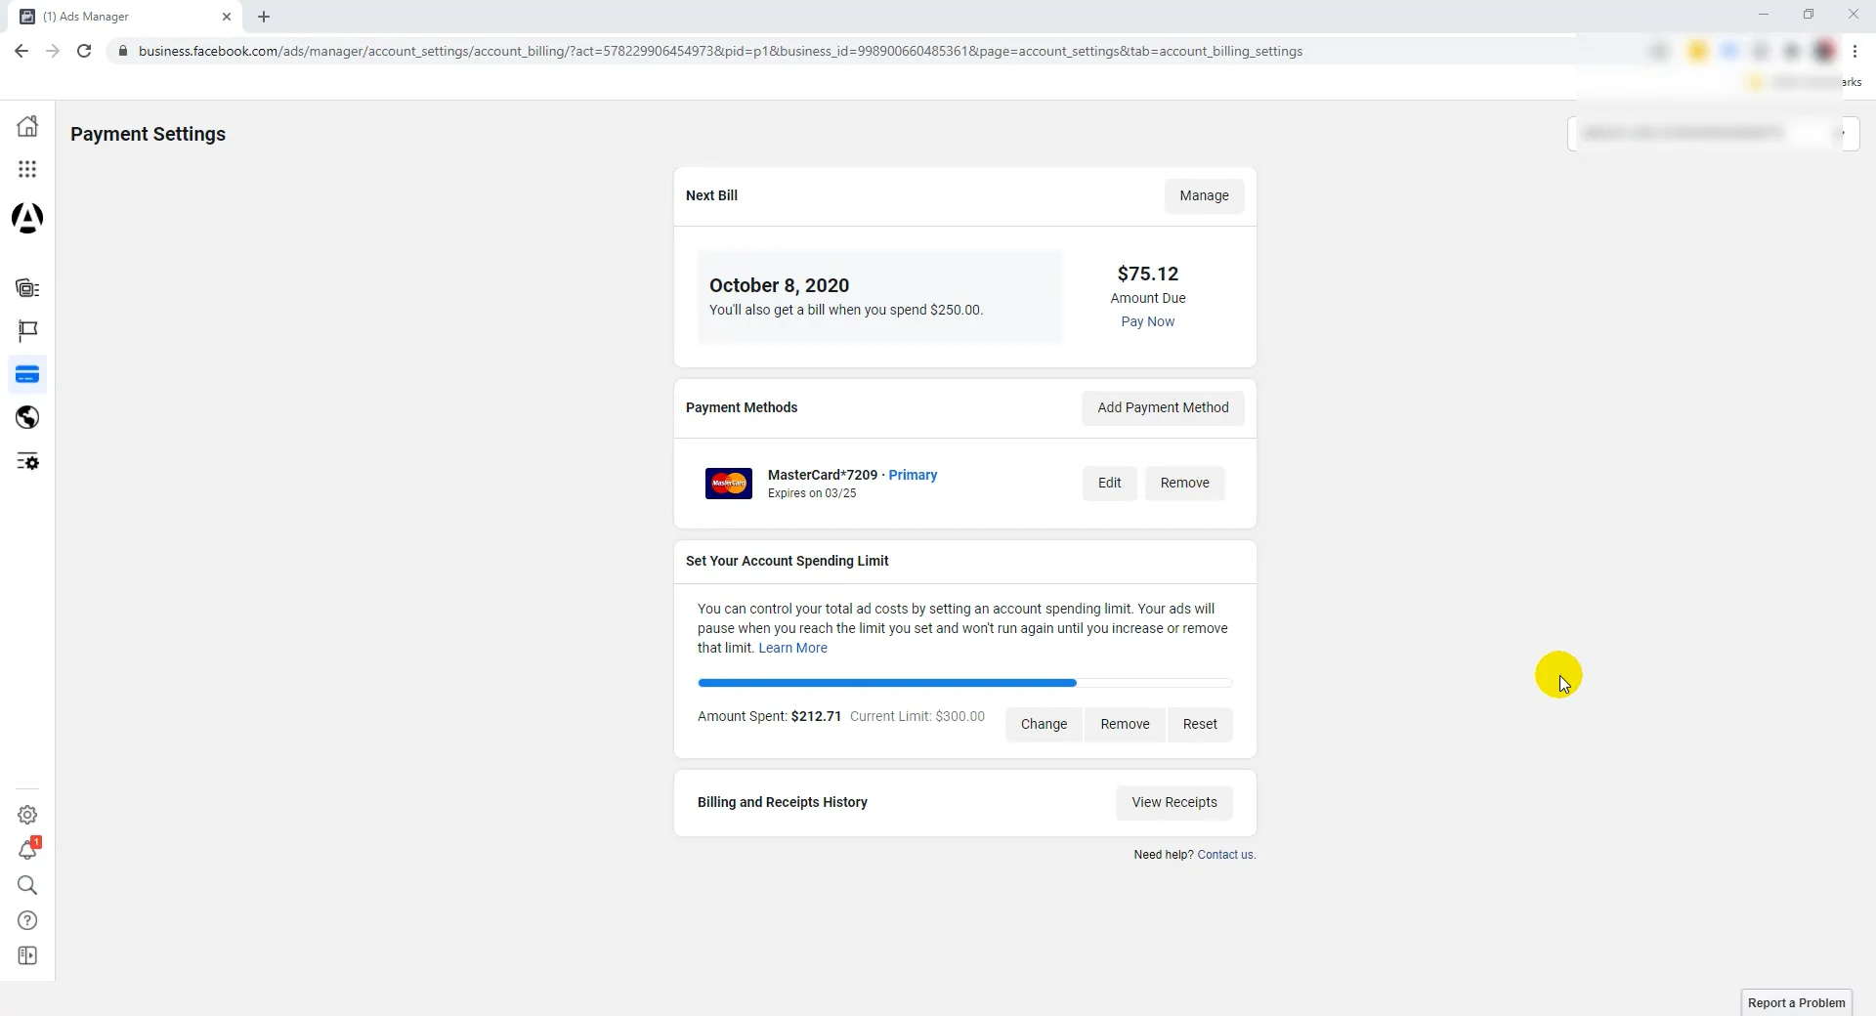This screenshot has height=1016, width=1876.
Task: Open the all tools grid menu
Action: pyautogui.click(x=27, y=170)
